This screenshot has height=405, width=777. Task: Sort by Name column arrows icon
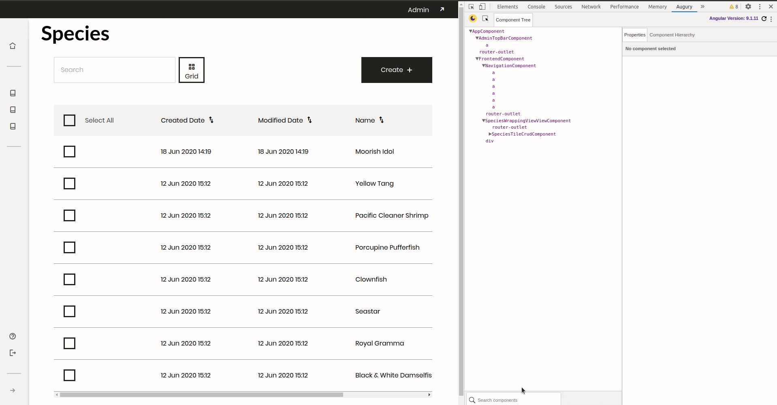click(381, 120)
